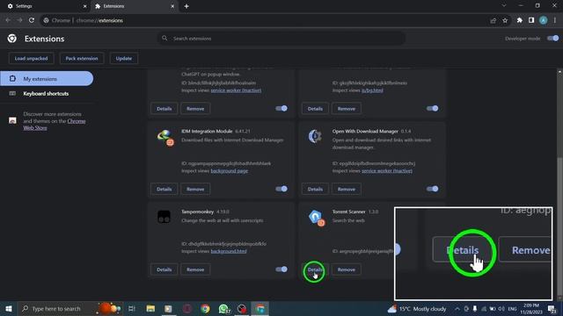Screen dimensions: 563x316
Task: Switch to the Extensions tab
Action: [x=134, y=6]
